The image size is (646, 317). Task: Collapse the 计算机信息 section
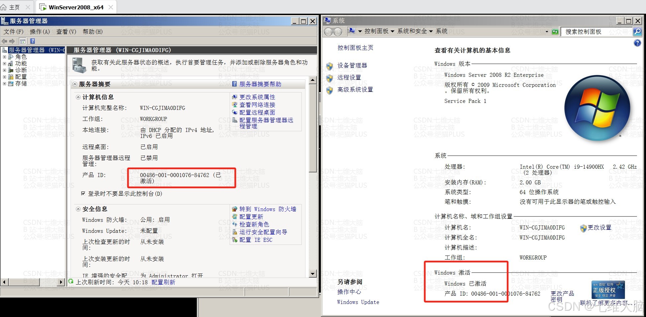(x=78, y=97)
